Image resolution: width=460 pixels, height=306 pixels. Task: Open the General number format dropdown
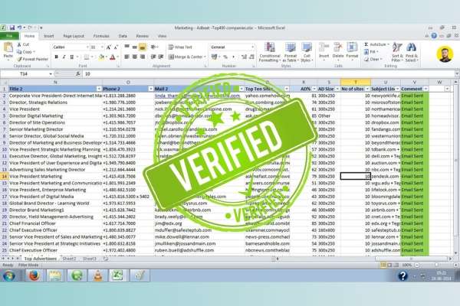tap(252, 47)
